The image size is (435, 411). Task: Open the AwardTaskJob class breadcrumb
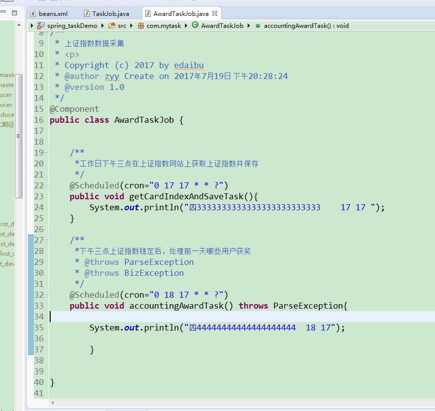tap(222, 26)
